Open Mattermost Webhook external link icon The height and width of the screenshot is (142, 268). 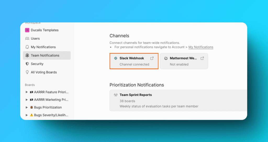tap(202, 58)
